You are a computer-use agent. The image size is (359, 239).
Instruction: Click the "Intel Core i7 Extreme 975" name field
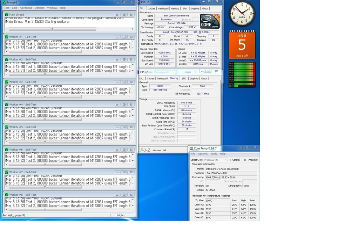click(177, 16)
